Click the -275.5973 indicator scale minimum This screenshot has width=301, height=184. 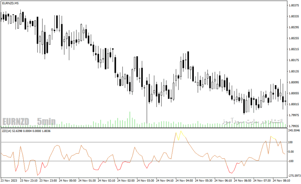tap(294, 176)
